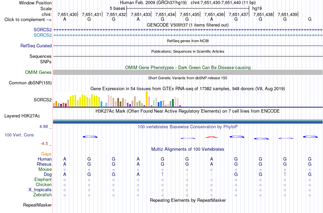The image size is (323, 213).
Task: Click the red A letter in PhyloP conservation
Action: (211, 137)
